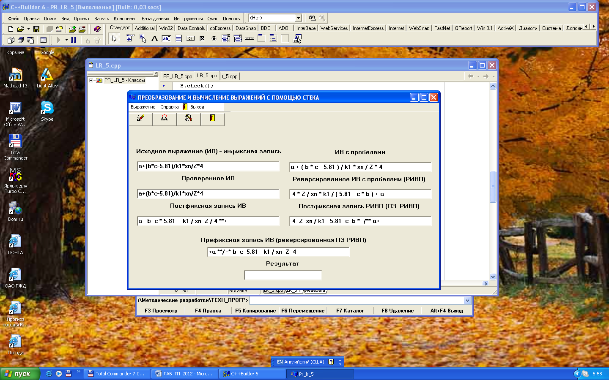Click the green Run arrow icon
This screenshot has height=380, width=609.
click(x=59, y=40)
